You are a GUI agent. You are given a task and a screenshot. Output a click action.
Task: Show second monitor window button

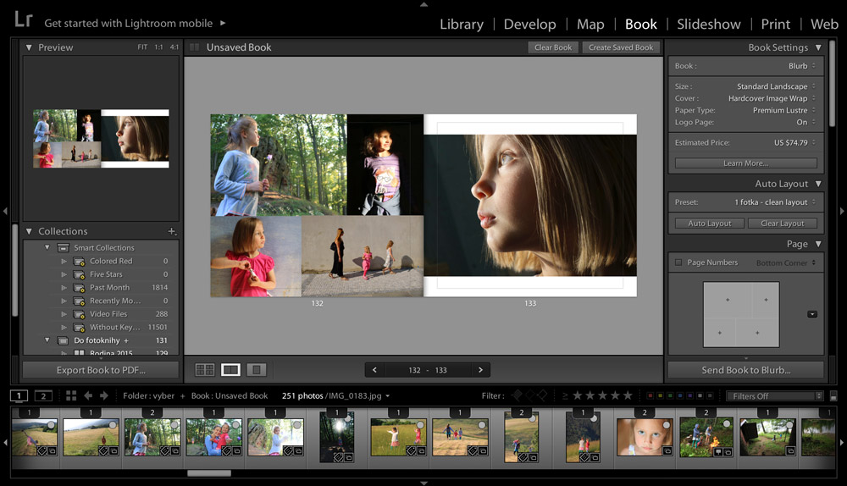pos(43,395)
